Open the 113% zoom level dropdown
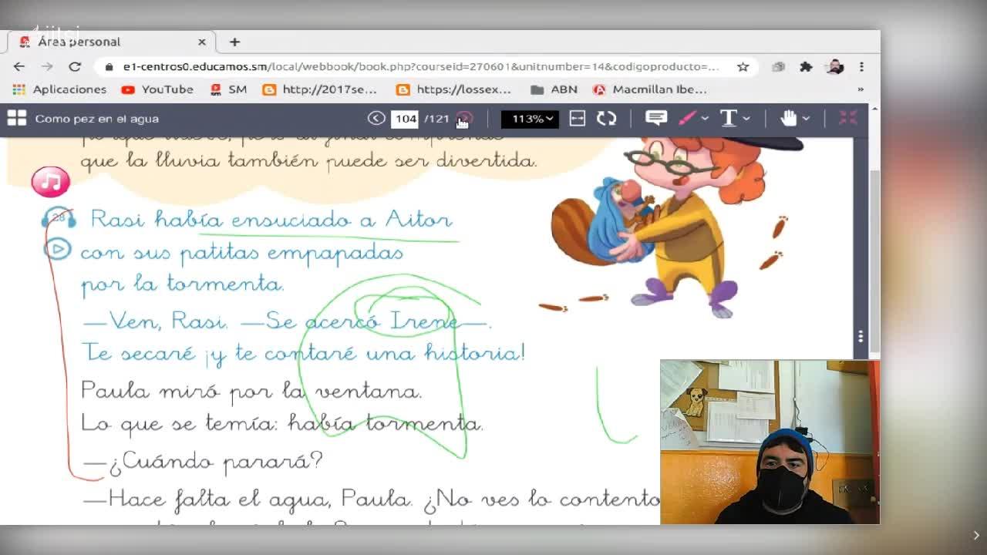The image size is (987, 555). 529,119
